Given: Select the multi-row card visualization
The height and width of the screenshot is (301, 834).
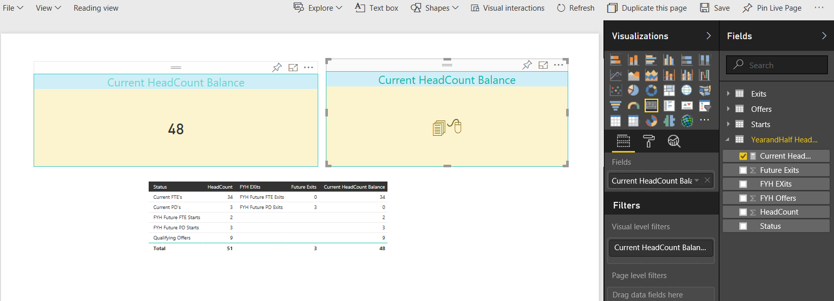Looking at the screenshot, I should coord(669,106).
